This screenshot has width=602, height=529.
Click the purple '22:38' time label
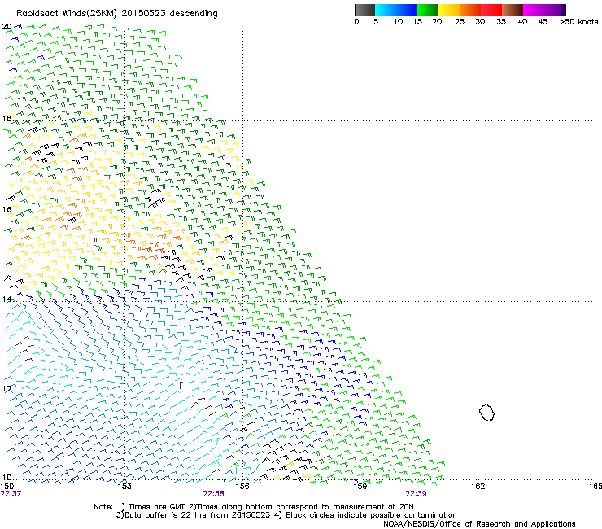pos(213,494)
